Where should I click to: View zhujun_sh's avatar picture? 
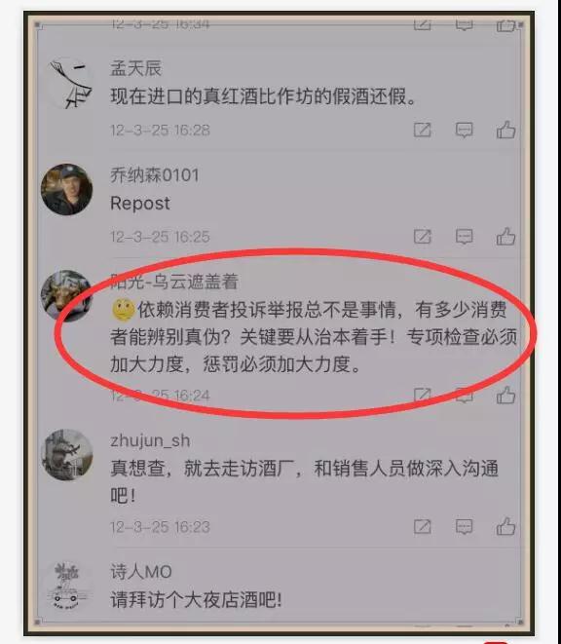(x=67, y=455)
